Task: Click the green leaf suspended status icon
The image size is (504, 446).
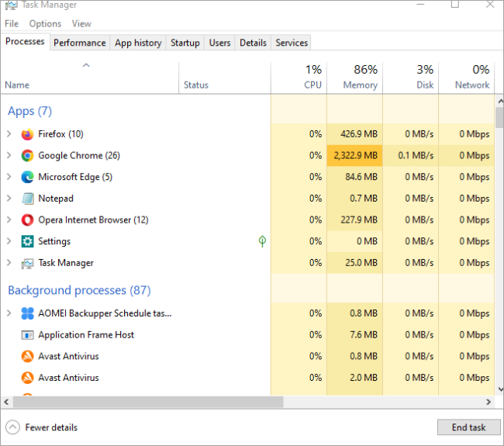Action: tap(262, 241)
